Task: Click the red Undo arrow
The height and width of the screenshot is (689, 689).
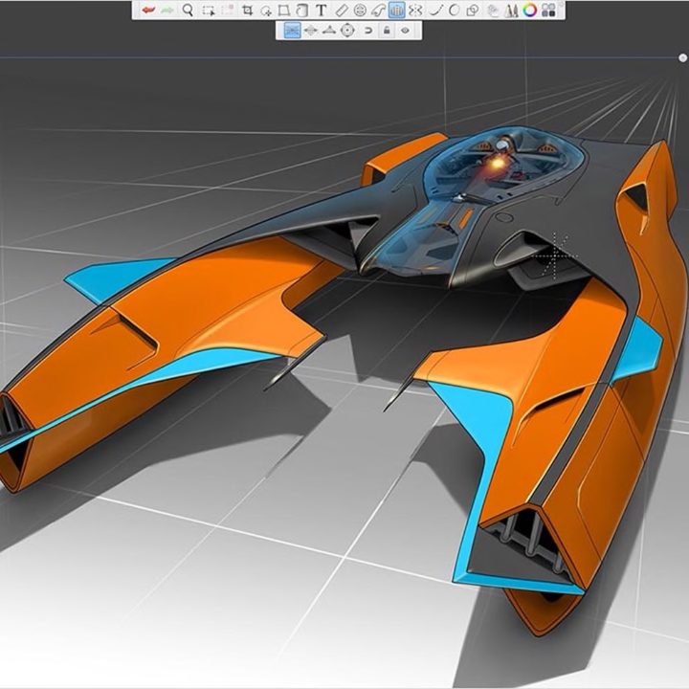Action: pos(149,11)
